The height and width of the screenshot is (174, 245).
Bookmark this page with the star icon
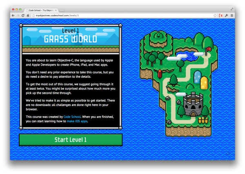pyautogui.click(x=215, y=15)
